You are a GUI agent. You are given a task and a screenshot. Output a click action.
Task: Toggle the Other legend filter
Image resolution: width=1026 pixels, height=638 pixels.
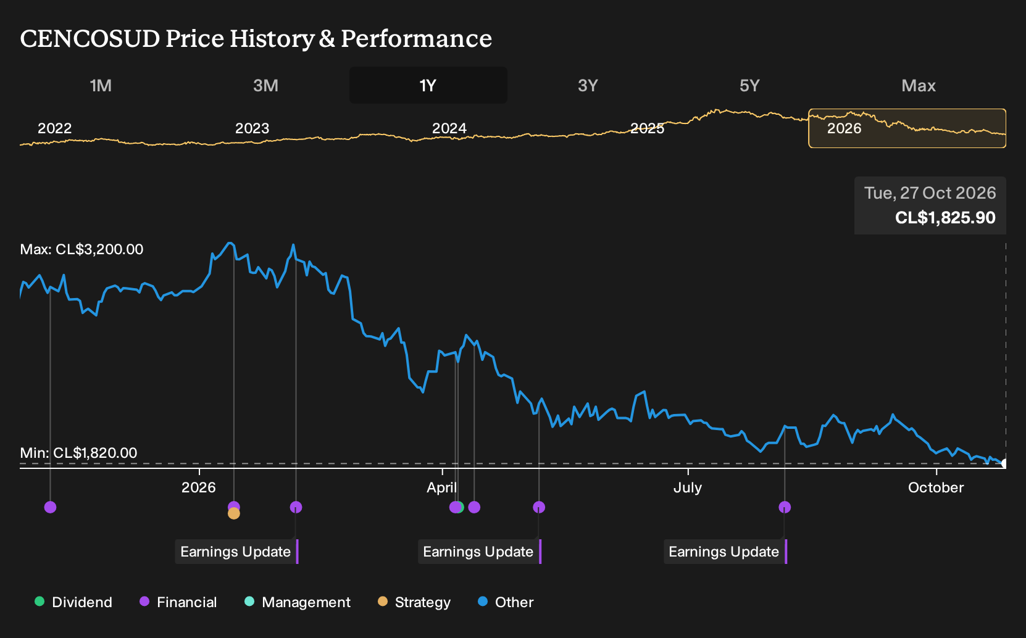coord(506,602)
